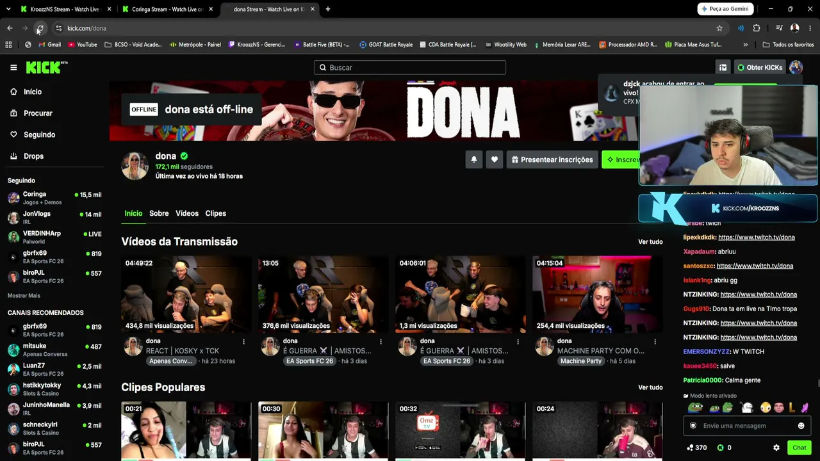Click the Presentear inscrições button
This screenshot has height=461, width=820.
tap(552, 159)
